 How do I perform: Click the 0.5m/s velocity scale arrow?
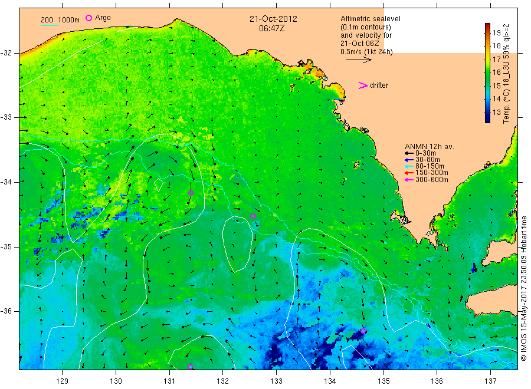point(359,60)
